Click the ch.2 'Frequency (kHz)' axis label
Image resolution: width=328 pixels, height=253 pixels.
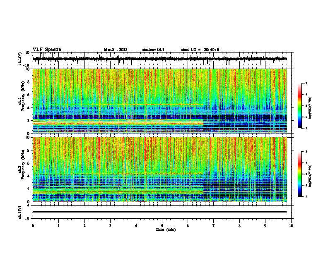pyautogui.click(x=23, y=165)
